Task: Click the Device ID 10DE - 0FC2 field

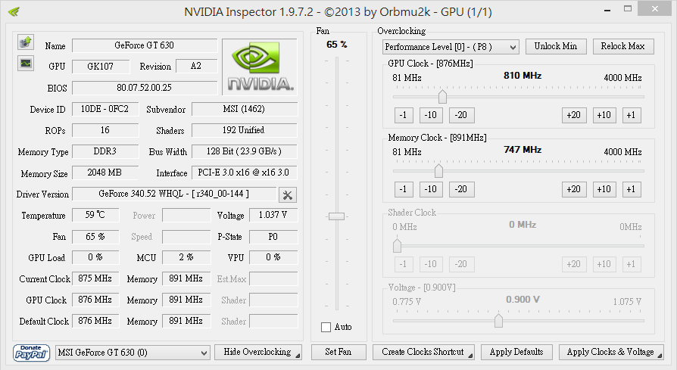Action: [105, 109]
